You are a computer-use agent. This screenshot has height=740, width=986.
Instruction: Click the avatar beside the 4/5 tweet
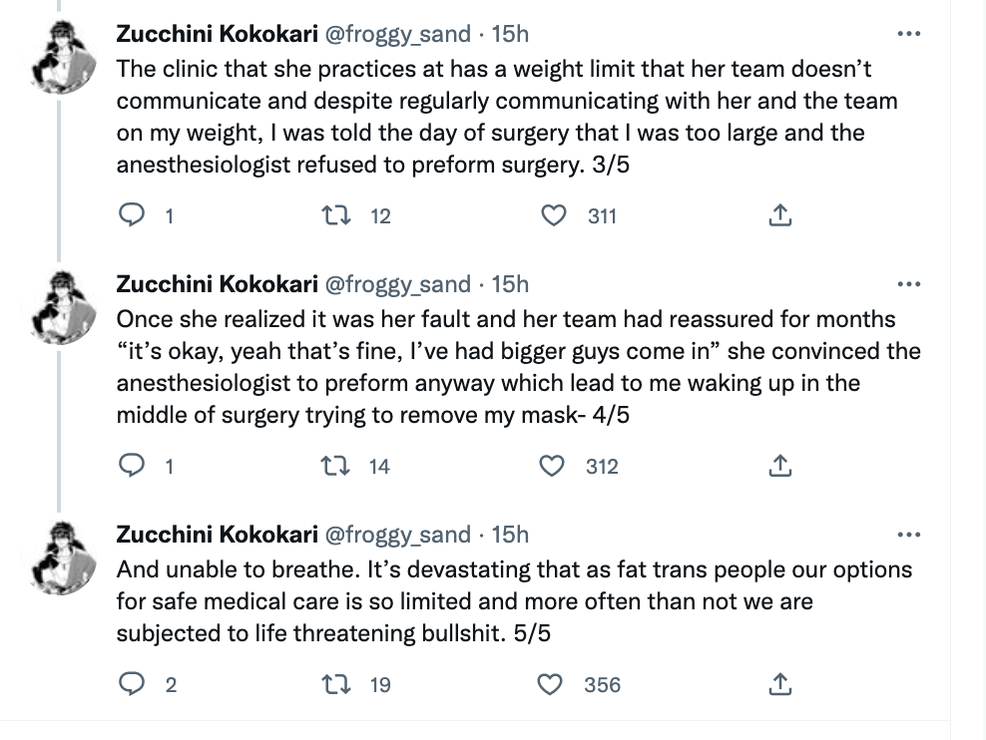pyautogui.click(x=63, y=308)
